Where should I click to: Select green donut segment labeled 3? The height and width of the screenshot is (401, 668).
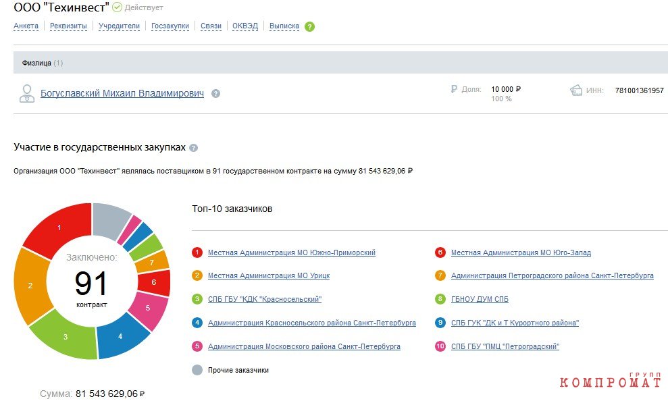pos(66,336)
